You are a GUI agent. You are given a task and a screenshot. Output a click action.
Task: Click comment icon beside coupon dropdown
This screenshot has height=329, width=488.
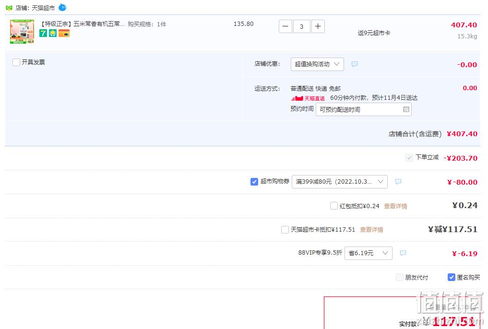398,182
